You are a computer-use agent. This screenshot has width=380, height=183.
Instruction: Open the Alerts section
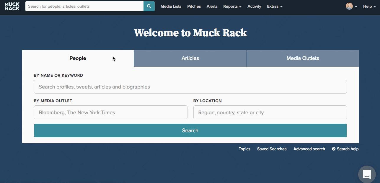point(212,6)
